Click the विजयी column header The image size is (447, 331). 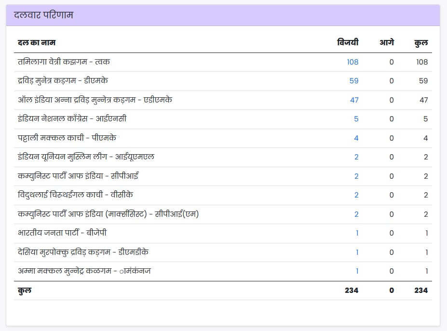[x=348, y=42]
